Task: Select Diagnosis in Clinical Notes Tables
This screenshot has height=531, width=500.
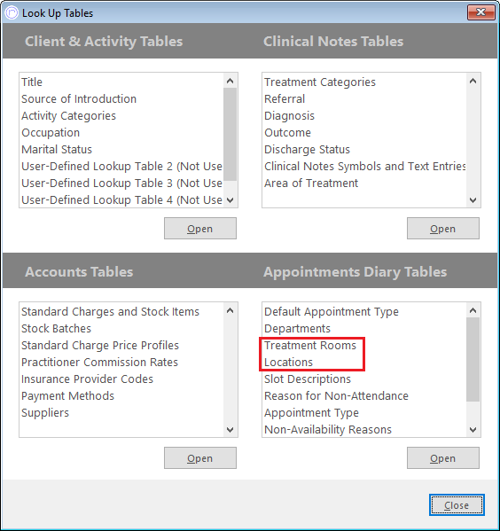Action: click(289, 116)
